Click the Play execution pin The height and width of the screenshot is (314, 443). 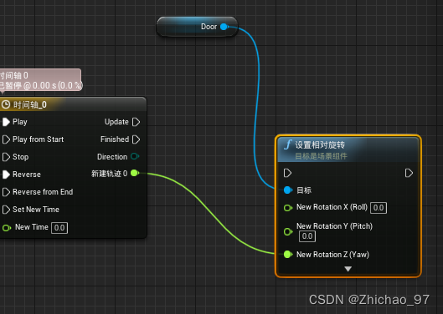6,122
